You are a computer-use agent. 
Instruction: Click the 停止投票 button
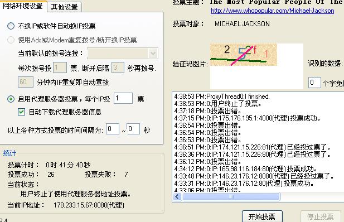click(321, 217)
